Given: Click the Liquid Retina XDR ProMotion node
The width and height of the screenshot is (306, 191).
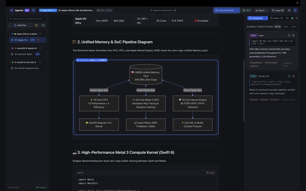Looking at the screenshot, I should [x=146, y=125].
